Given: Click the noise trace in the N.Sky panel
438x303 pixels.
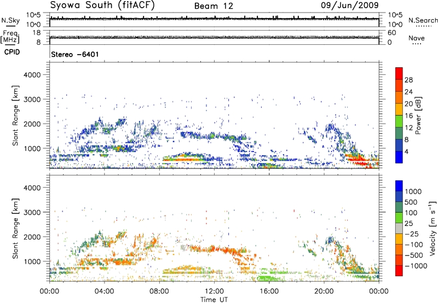Looking at the screenshot, I should 214,19.
